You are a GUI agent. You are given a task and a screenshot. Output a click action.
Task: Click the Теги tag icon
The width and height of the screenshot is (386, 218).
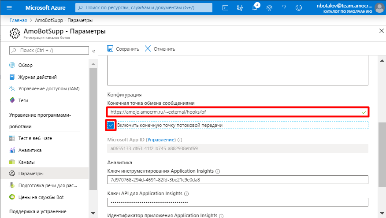[x=12, y=100]
